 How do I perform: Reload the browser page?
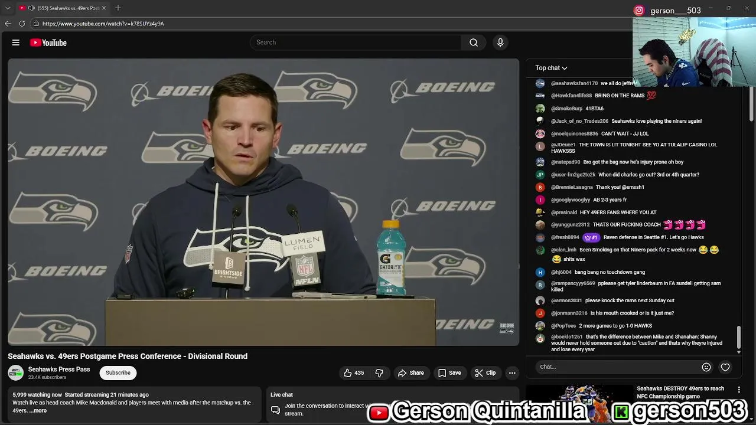pos(22,24)
